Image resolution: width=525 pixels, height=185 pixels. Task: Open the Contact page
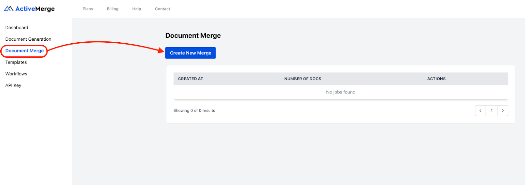[x=162, y=9]
